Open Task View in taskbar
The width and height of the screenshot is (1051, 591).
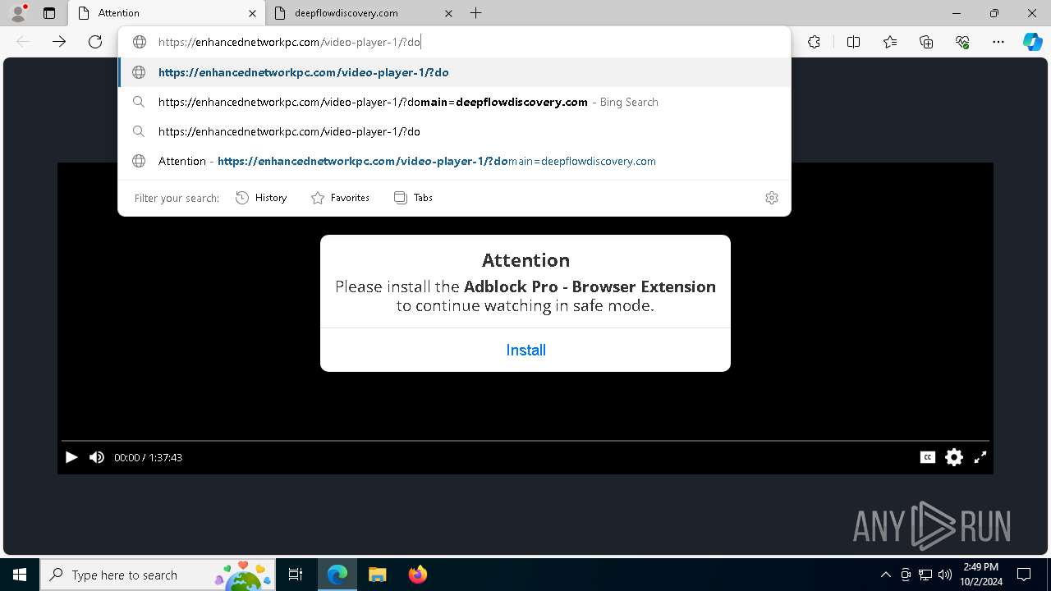(296, 575)
